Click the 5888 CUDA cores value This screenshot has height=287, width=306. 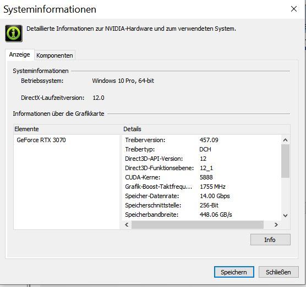click(206, 177)
